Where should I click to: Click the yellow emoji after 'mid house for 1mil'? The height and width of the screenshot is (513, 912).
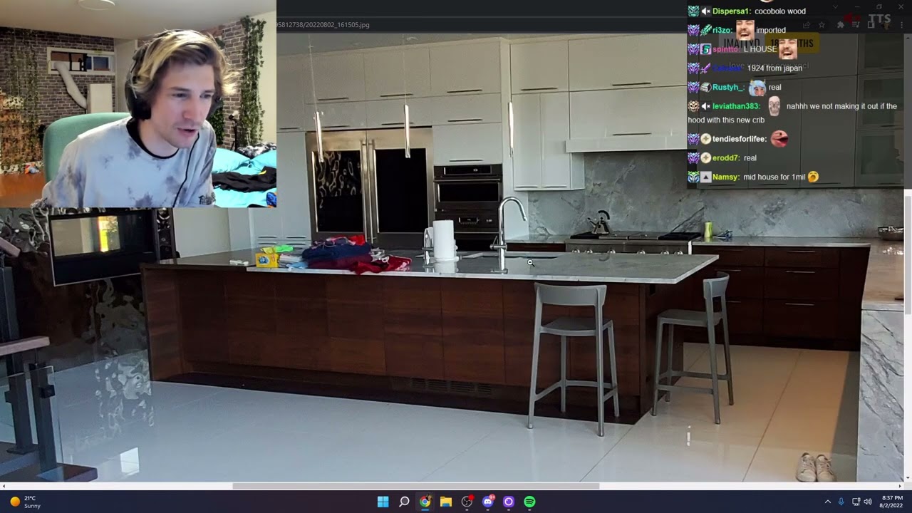tap(813, 177)
